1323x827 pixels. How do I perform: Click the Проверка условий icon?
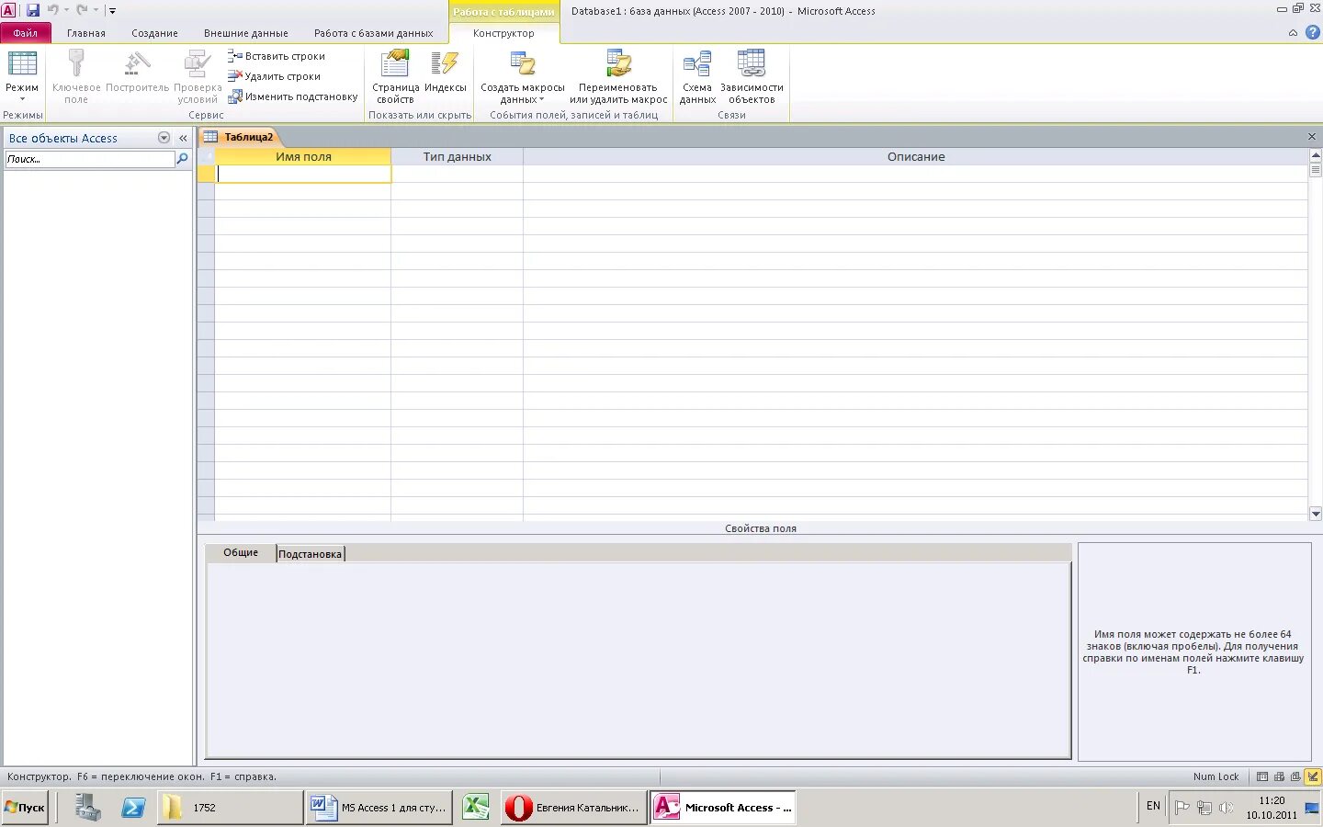tap(198, 64)
